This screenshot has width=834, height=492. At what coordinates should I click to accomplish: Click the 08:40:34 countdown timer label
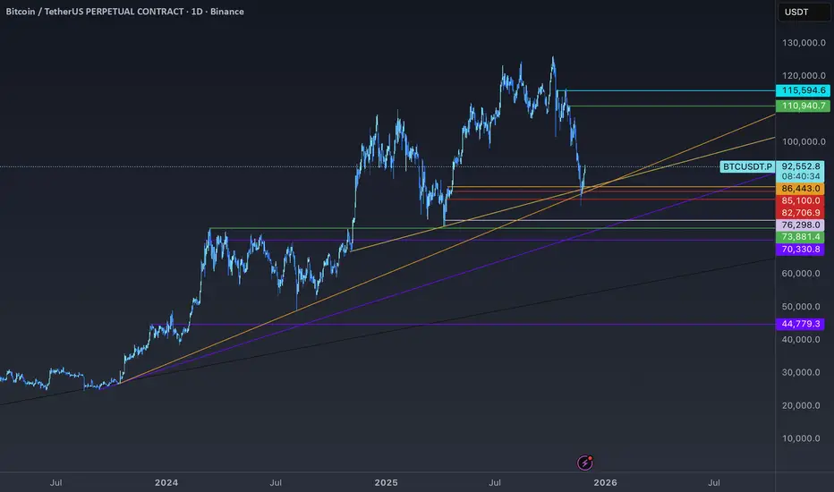801,176
